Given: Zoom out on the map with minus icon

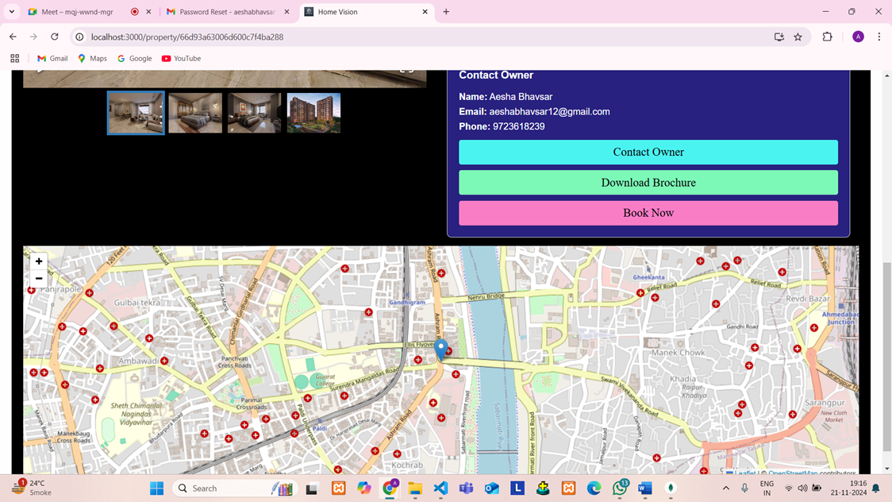Looking at the screenshot, I should click(x=38, y=278).
